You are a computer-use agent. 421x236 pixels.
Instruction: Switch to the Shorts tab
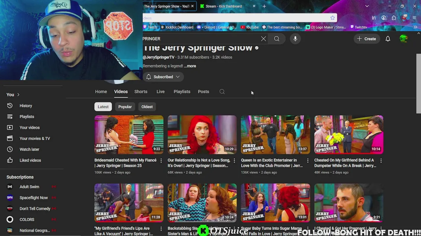point(141,91)
